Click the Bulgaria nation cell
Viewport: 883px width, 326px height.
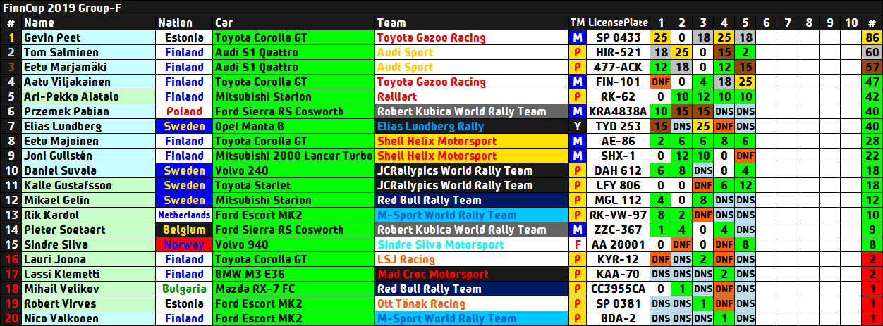click(184, 289)
